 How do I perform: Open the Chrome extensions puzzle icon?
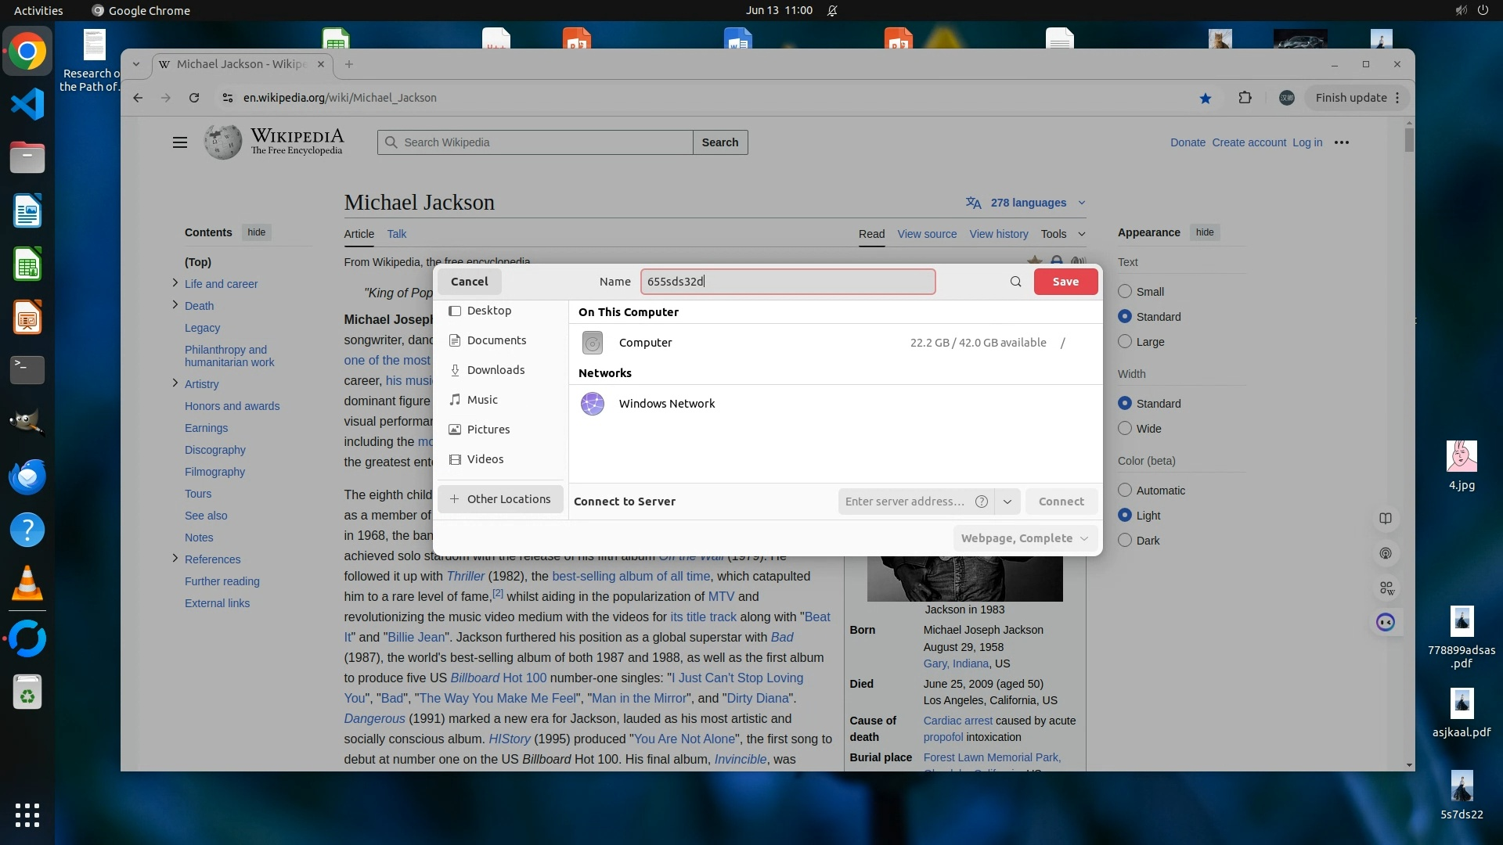click(x=1245, y=98)
